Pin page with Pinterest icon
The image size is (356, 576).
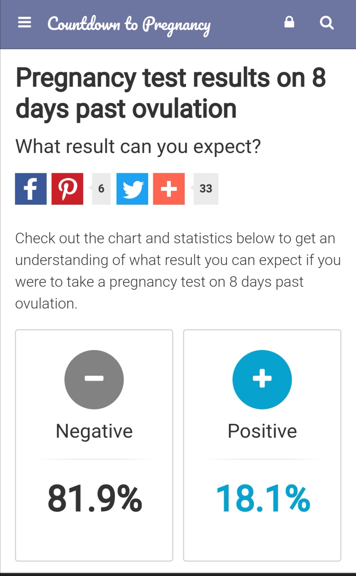pyautogui.click(x=67, y=189)
